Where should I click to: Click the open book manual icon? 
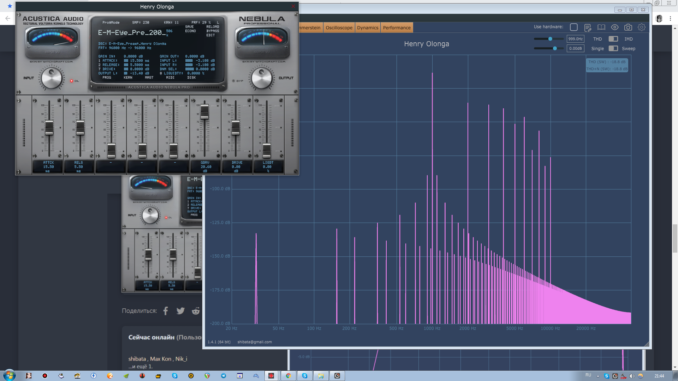pos(601,28)
